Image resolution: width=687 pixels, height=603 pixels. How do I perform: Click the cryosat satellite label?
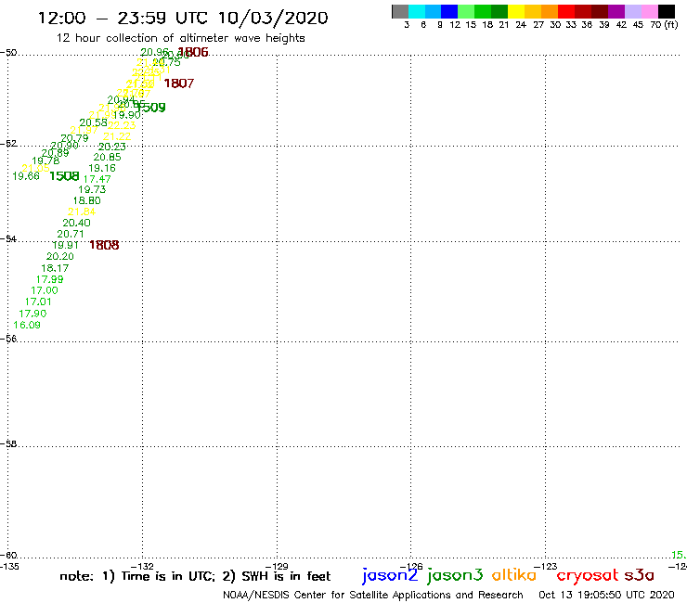point(588,575)
